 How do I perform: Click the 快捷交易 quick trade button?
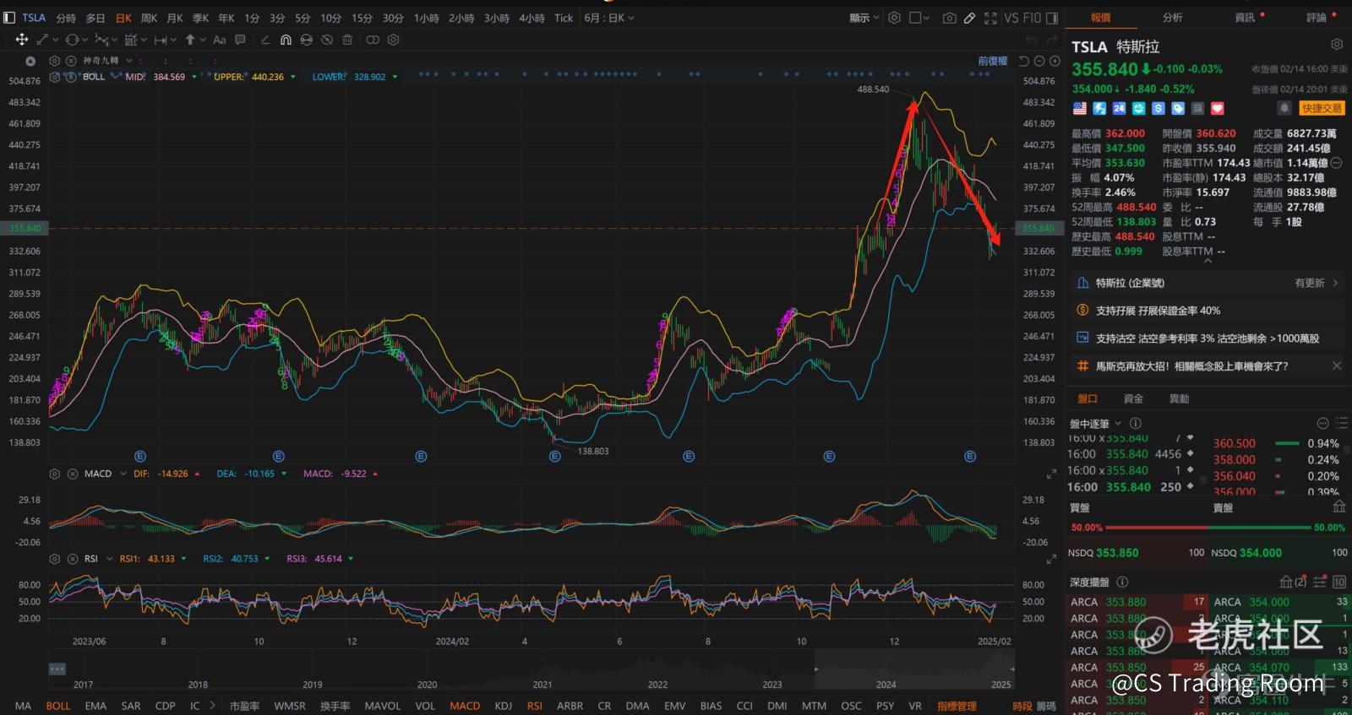1322,108
